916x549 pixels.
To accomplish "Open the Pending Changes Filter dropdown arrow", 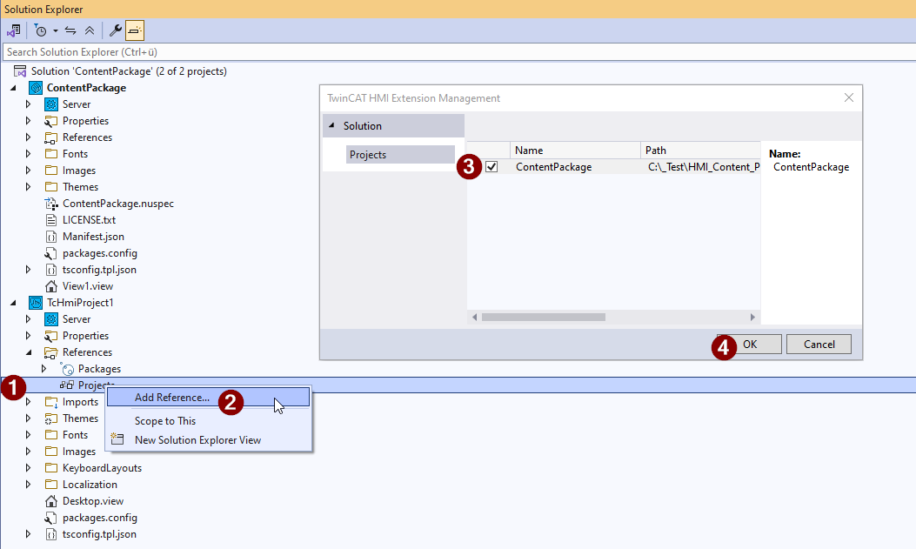I will click(x=56, y=30).
